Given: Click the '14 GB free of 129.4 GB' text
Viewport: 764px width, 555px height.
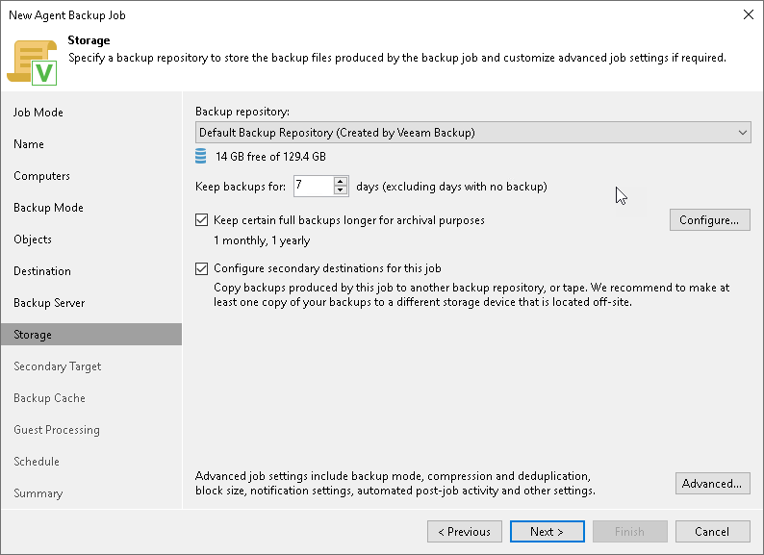Looking at the screenshot, I should (271, 157).
